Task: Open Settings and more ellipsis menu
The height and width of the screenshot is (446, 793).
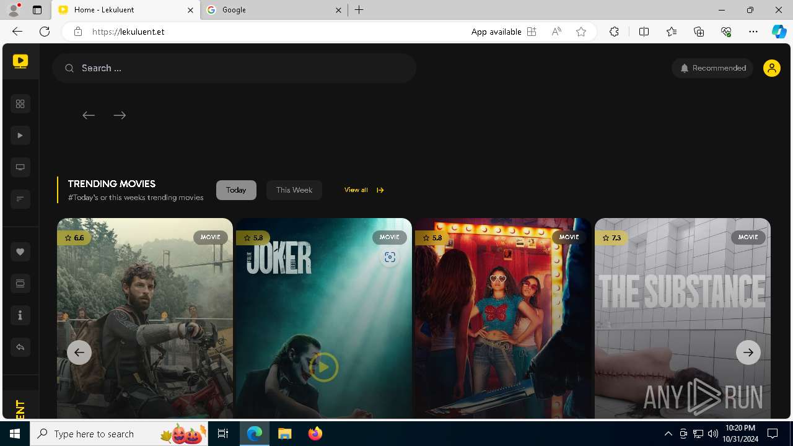Action: click(x=753, y=32)
